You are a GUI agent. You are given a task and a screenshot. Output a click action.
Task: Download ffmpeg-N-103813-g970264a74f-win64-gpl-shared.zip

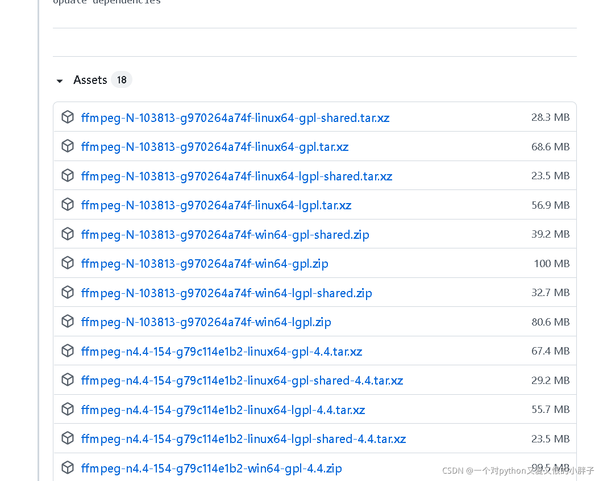pyautogui.click(x=225, y=234)
